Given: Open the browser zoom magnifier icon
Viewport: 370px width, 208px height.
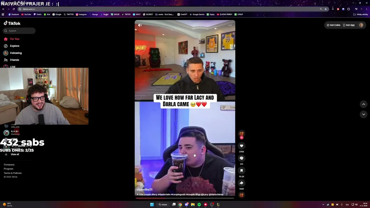Looking at the screenshot, I should coord(321,9).
